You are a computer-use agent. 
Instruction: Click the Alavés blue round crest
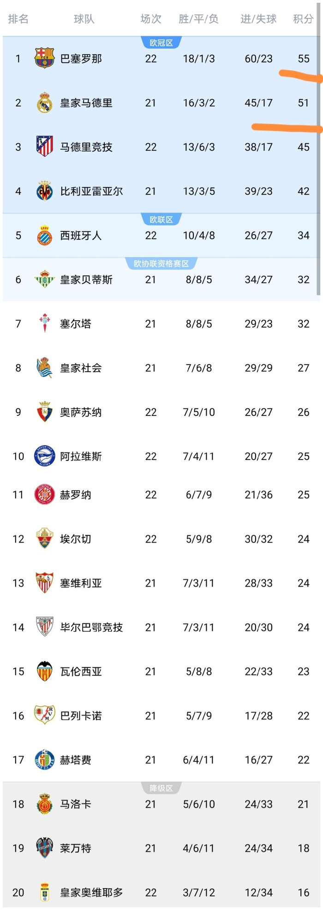click(x=45, y=456)
